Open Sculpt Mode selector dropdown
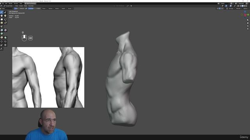 [x=9, y=6]
